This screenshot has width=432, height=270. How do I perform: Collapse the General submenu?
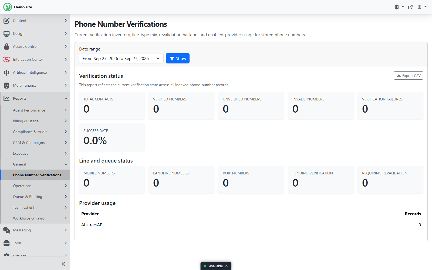click(x=35, y=164)
